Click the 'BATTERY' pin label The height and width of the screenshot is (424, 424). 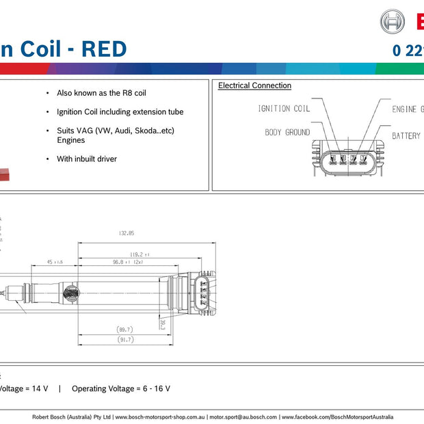click(406, 135)
